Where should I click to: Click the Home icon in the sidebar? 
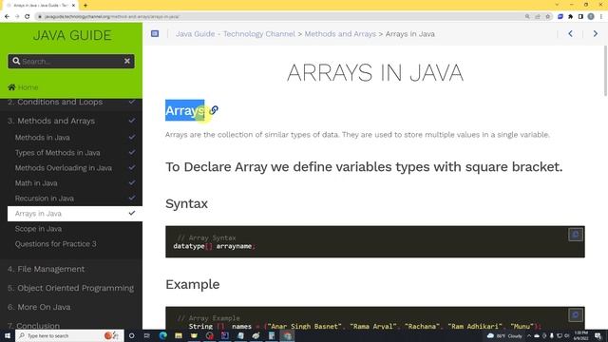(11, 87)
